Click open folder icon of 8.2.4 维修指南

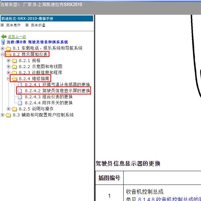click(x=14, y=79)
